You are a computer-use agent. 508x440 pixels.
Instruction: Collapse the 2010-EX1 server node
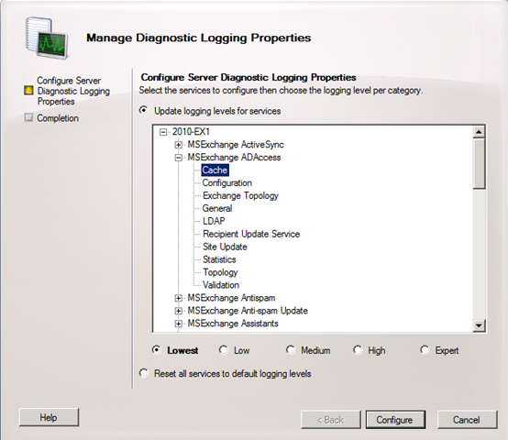tap(163, 132)
